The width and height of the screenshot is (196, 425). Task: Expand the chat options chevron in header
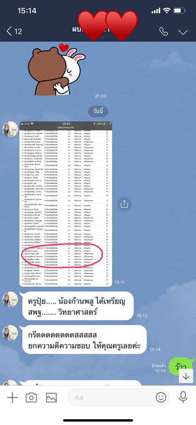pos(183,32)
